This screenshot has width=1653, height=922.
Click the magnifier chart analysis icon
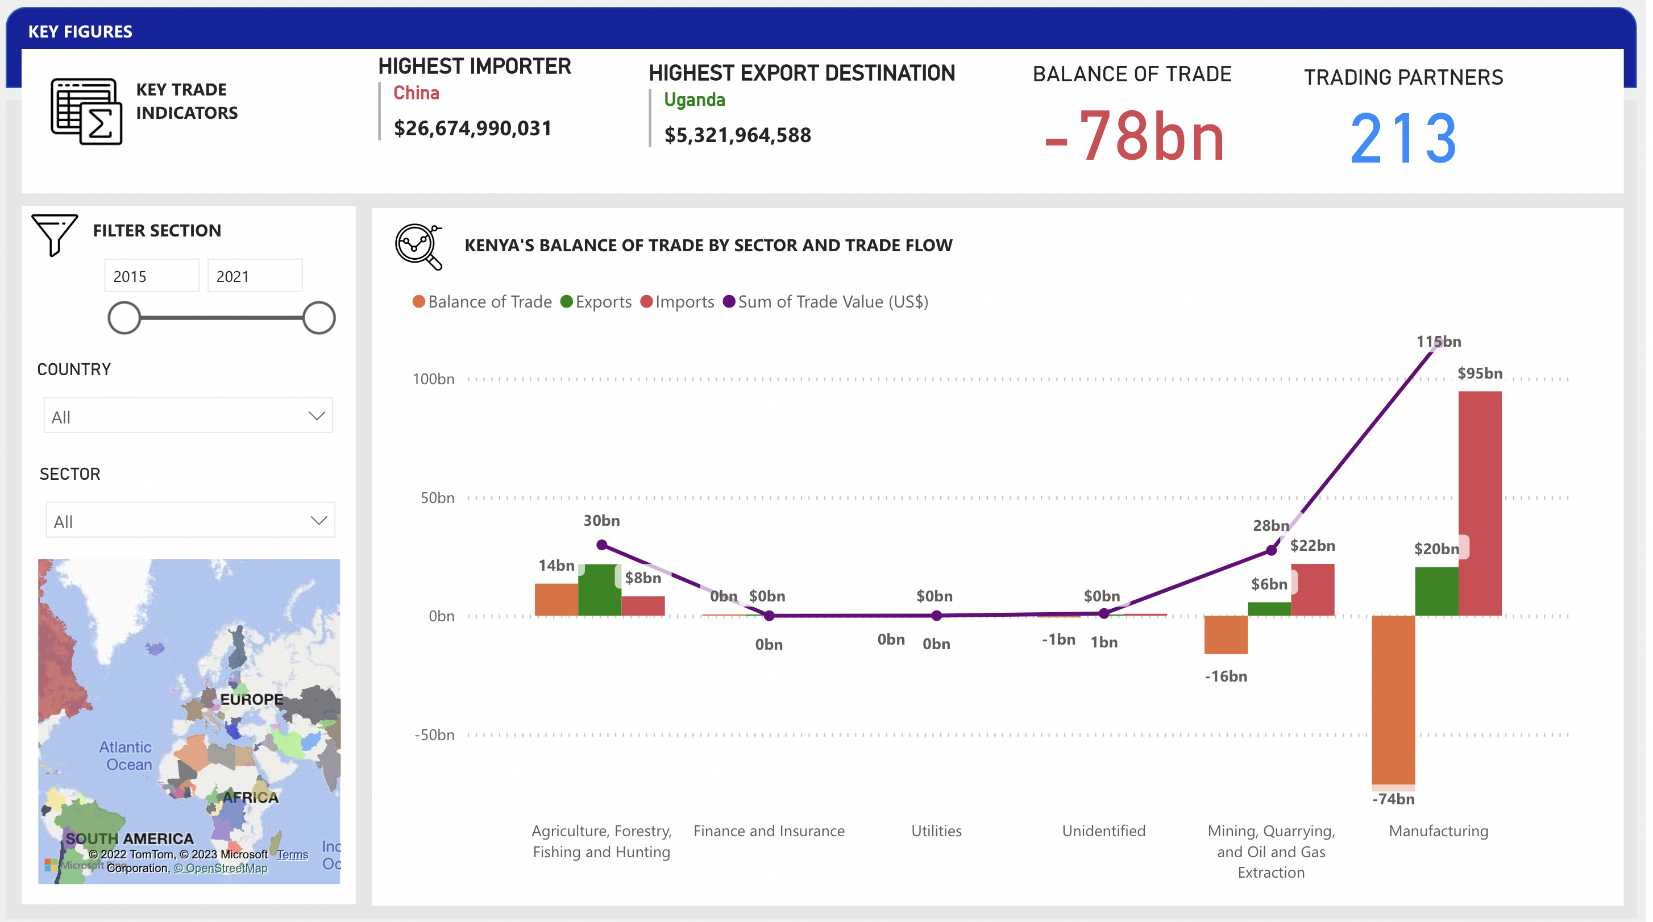[418, 246]
